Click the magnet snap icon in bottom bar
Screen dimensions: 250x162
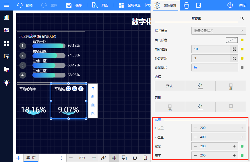135,158
